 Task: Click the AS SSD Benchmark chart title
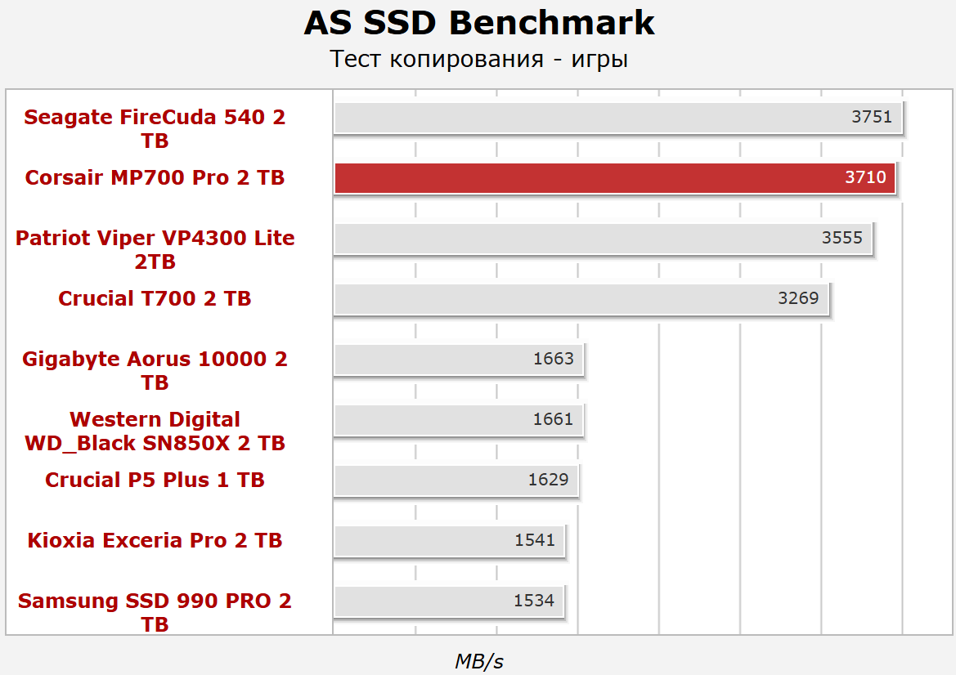pos(478,25)
